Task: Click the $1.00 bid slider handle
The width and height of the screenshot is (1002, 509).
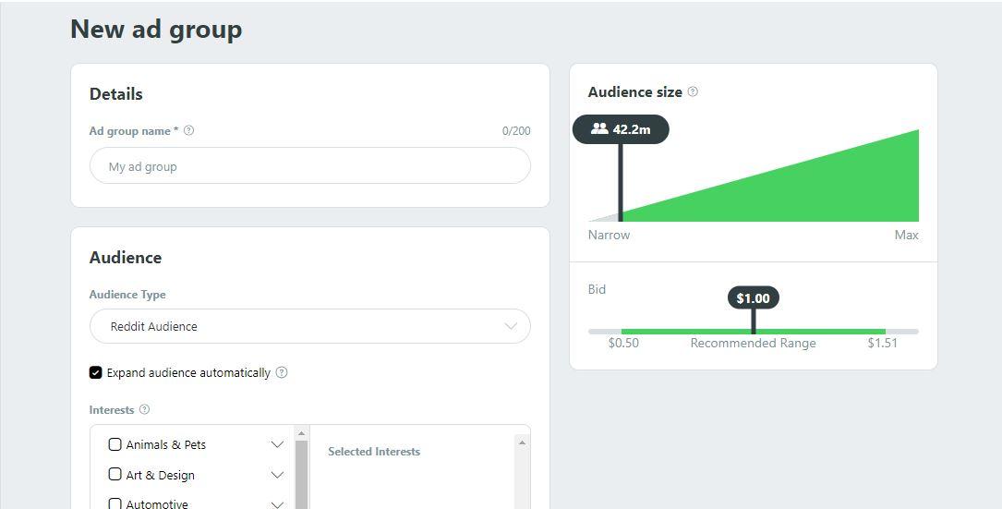Action: 754,298
